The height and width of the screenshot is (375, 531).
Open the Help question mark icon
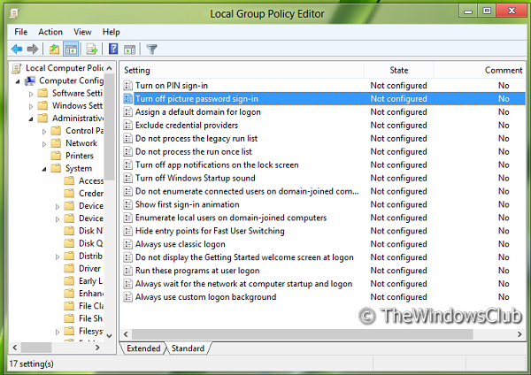click(x=113, y=49)
